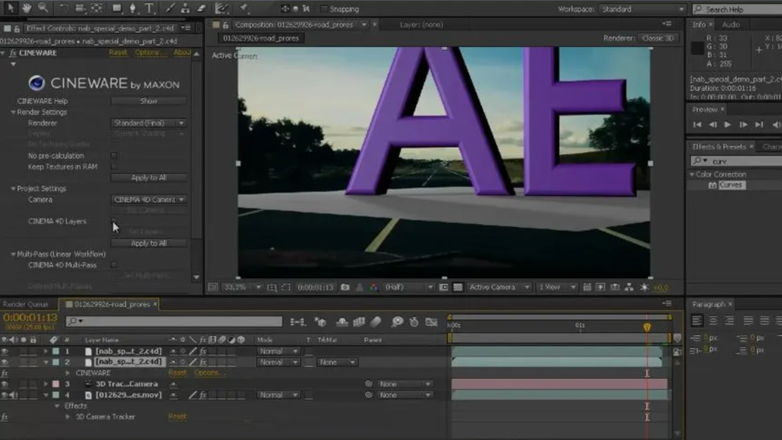Image resolution: width=782 pixels, height=440 pixels.
Task: Click the Classic 3D renderer button
Action: pyautogui.click(x=659, y=38)
